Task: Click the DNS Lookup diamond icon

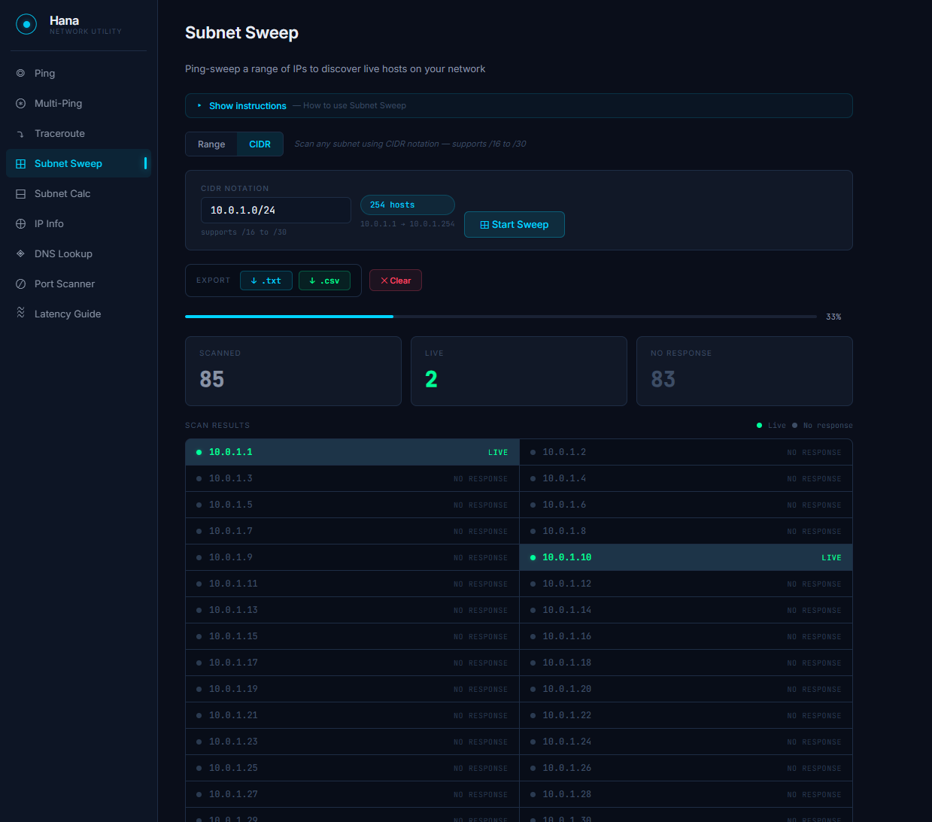Action: pos(20,253)
